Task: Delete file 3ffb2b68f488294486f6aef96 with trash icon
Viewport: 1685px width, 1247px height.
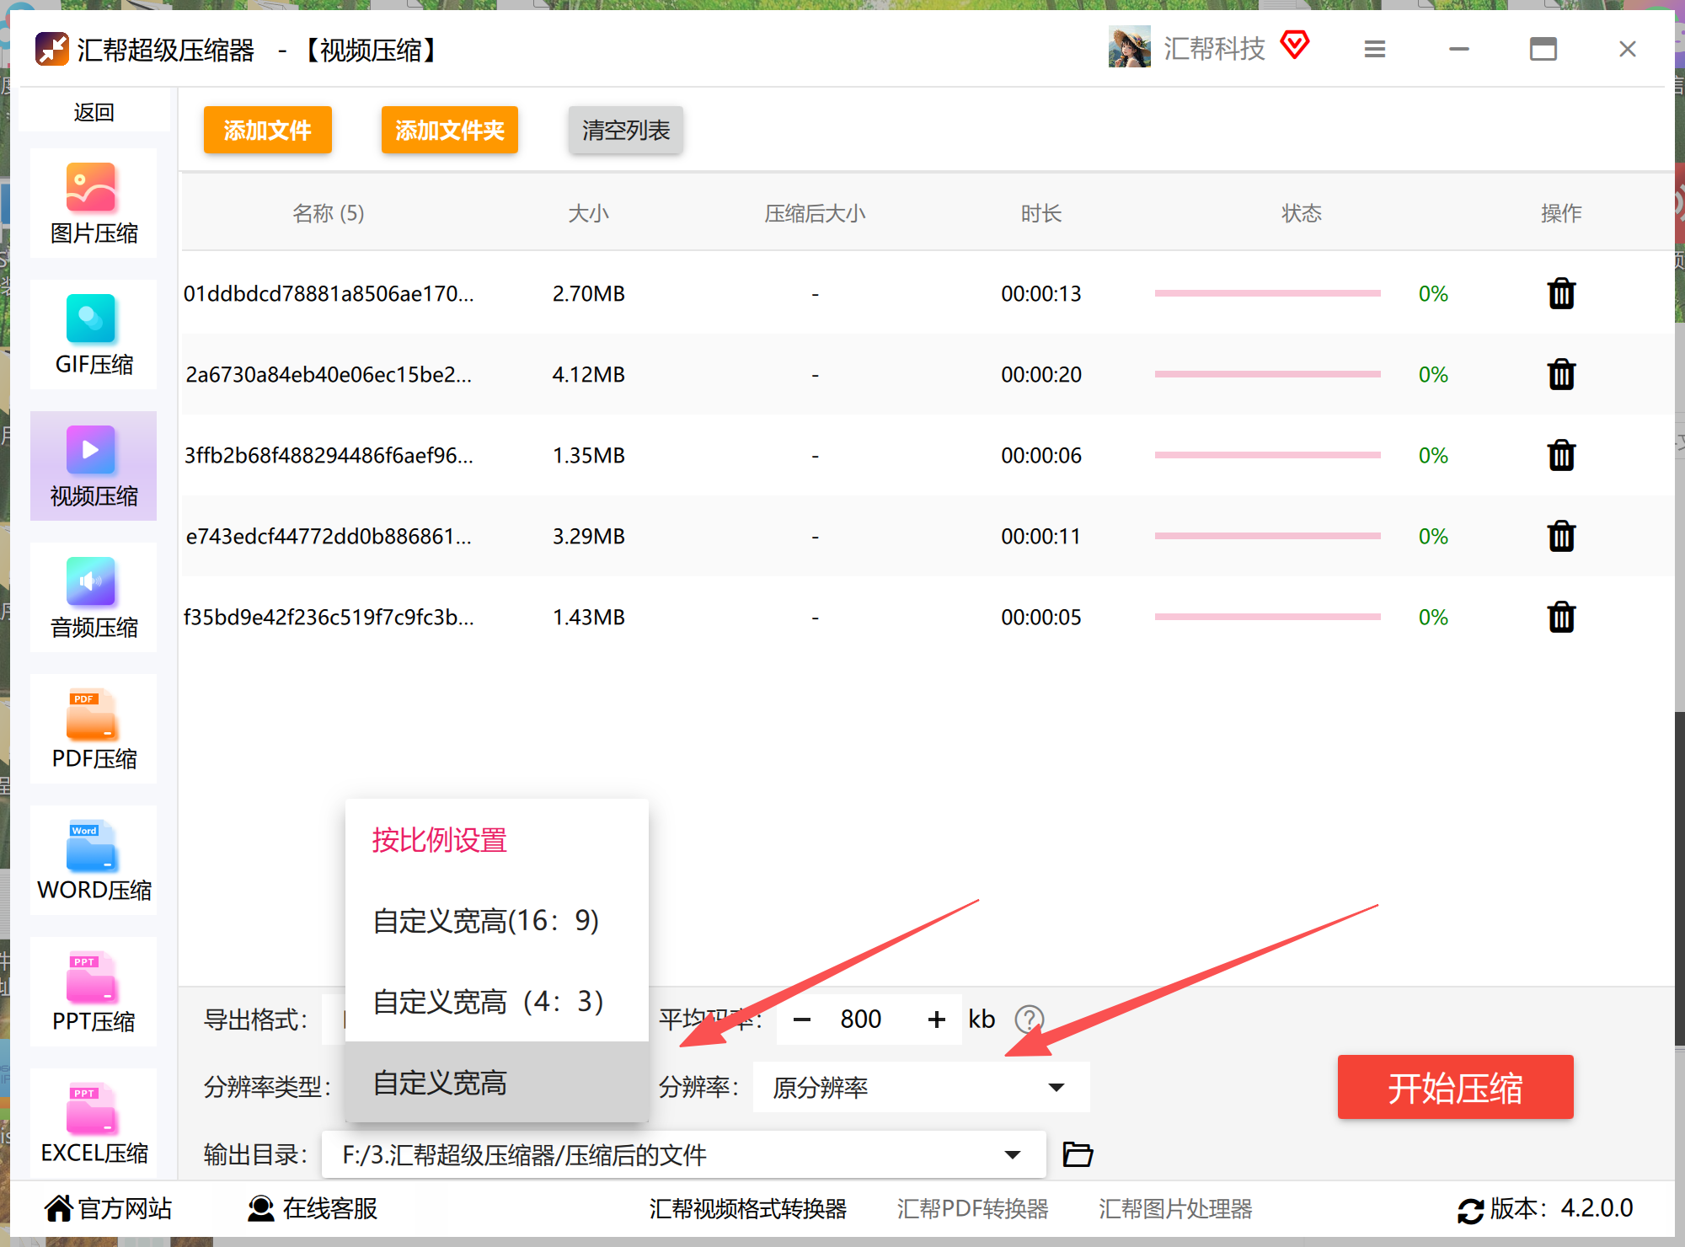Action: 1561,455
